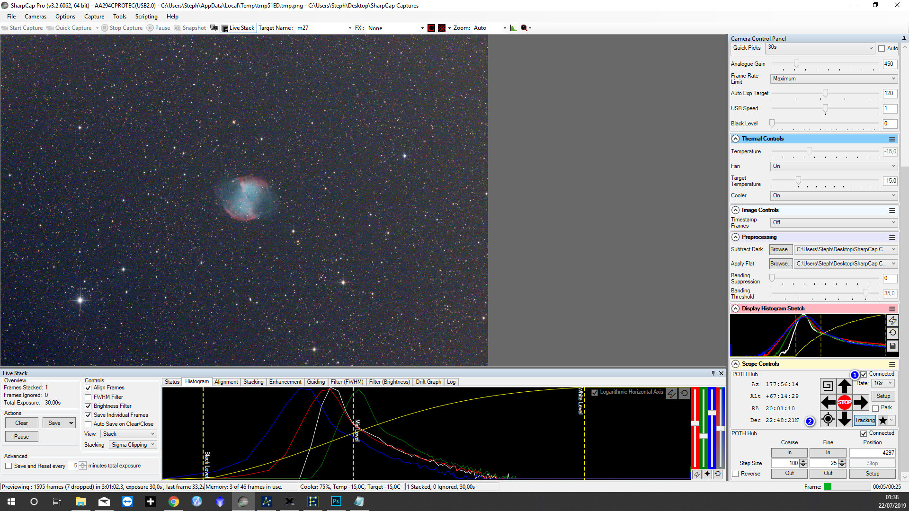Screen dimensions: 909x511
Task: Open the Stacking algorithm Sigma Clipping dropdown
Action: (x=133, y=445)
